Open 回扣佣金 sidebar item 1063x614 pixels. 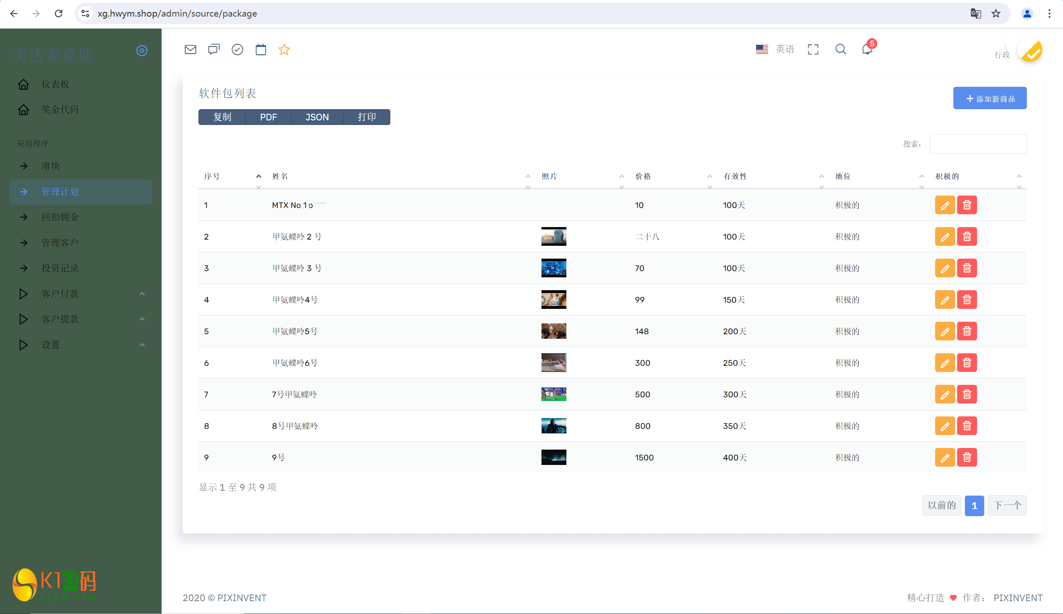click(60, 217)
